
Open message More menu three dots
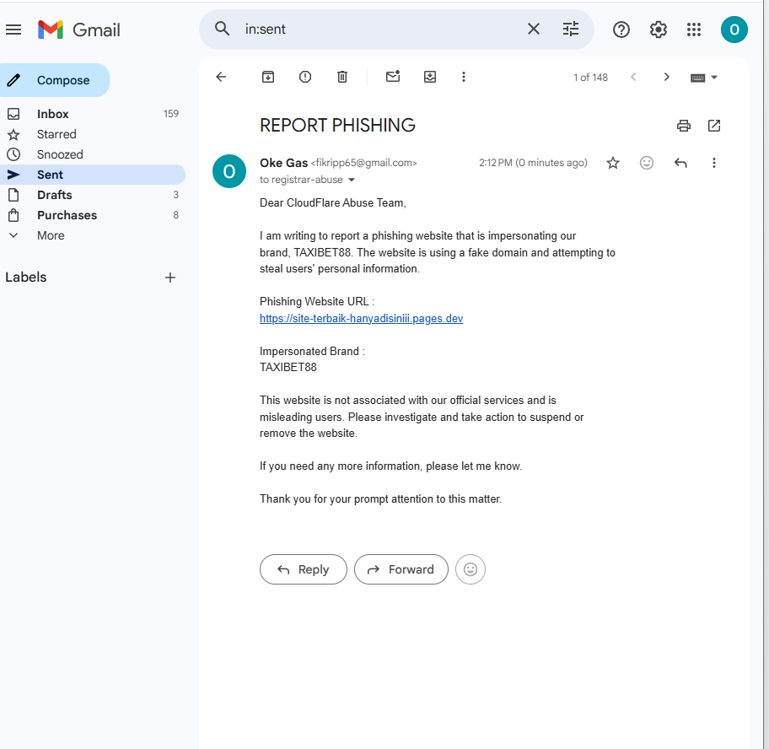(x=714, y=163)
